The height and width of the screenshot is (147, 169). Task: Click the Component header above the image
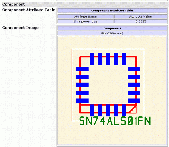(112, 28)
